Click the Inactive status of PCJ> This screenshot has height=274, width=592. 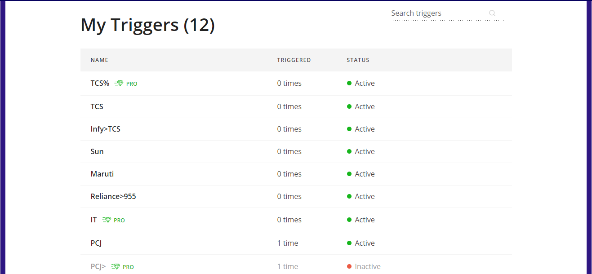(368, 266)
